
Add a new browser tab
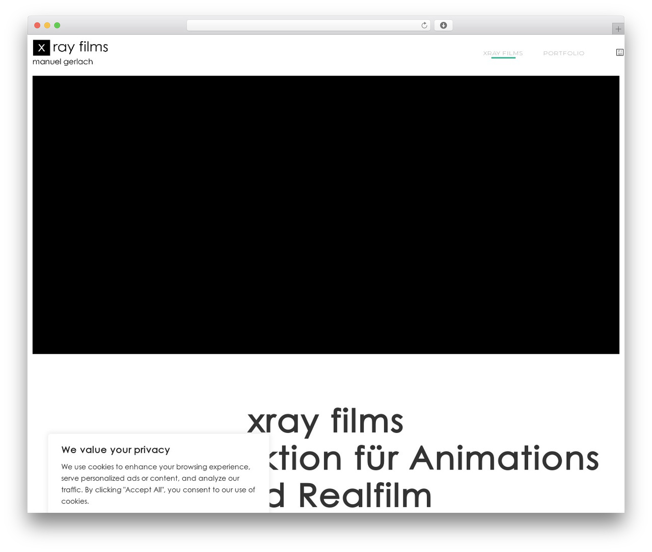point(618,29)
